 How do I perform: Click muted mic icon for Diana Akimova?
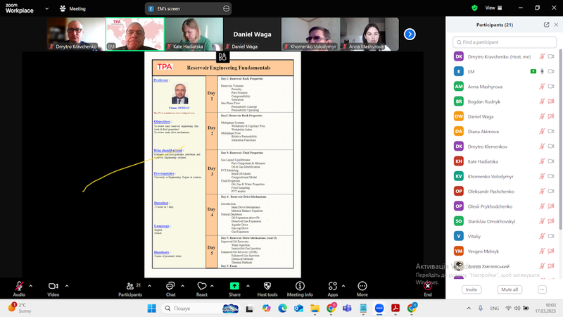[542, 132]
